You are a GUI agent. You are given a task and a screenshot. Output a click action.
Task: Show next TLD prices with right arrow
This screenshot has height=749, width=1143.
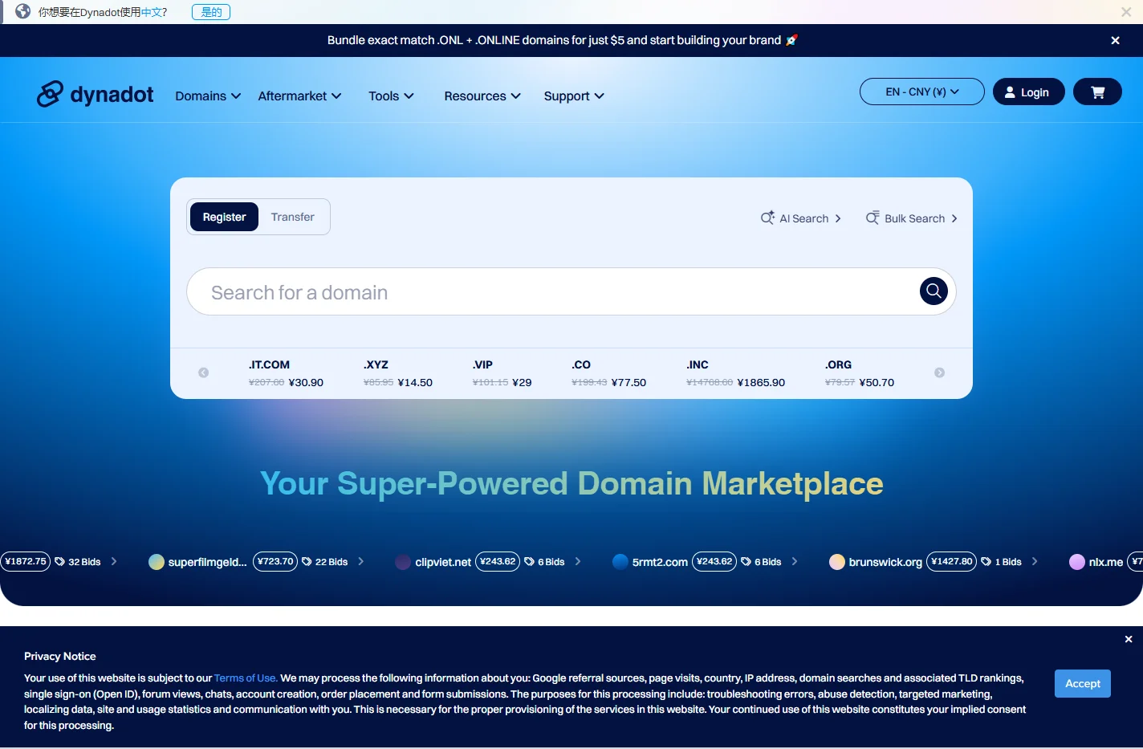(x=939, y=372)
